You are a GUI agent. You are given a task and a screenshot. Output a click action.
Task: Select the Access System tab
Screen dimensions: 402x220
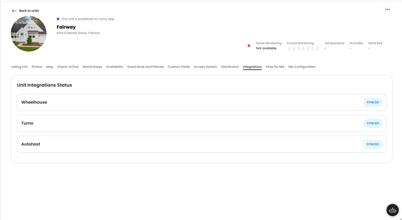pyautogui.click(x=205, y=67)
